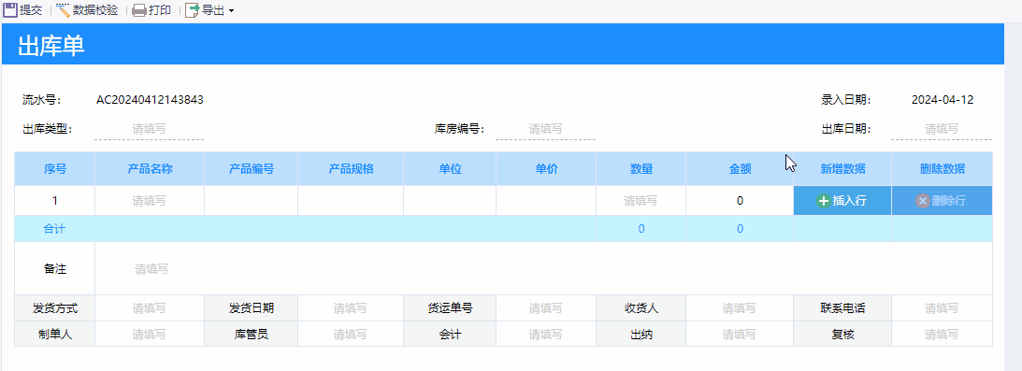Click the 合计 row label

click(x=55, y=228)
